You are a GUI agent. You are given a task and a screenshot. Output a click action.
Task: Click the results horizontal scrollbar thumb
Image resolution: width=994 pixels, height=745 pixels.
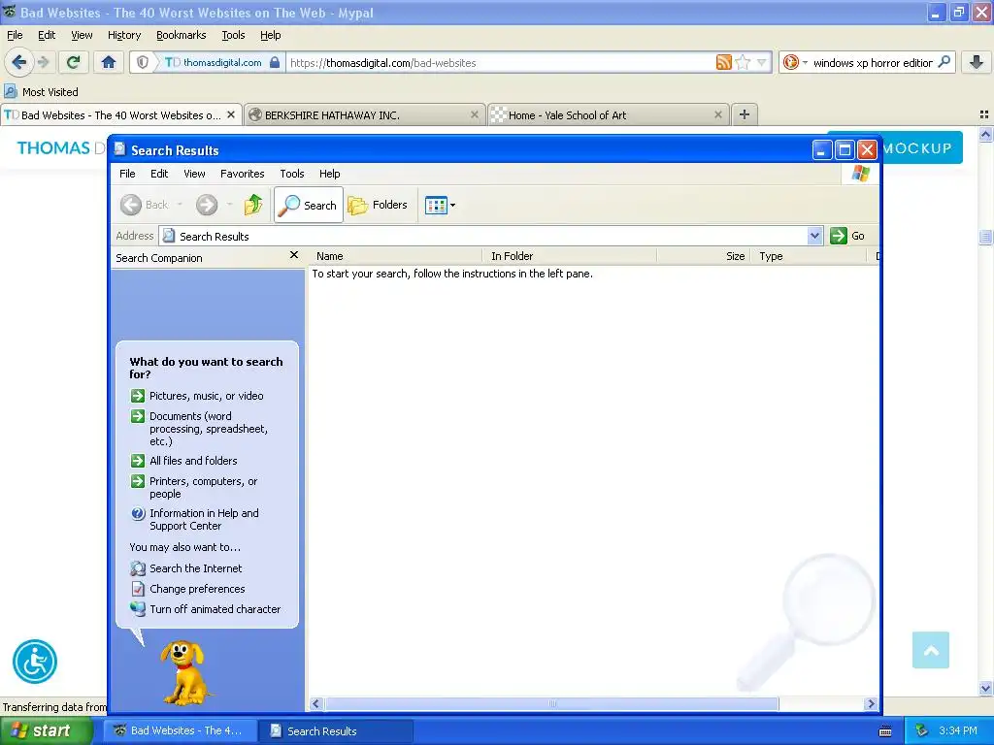[x=551, y=704]
